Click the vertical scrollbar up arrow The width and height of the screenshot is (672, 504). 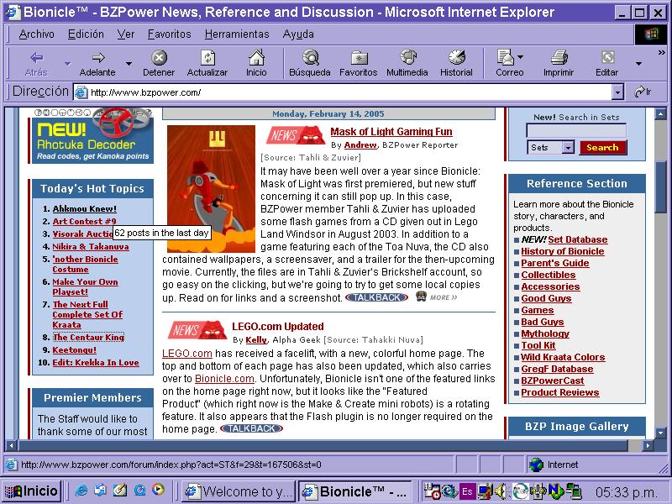[x=660, y=113]
